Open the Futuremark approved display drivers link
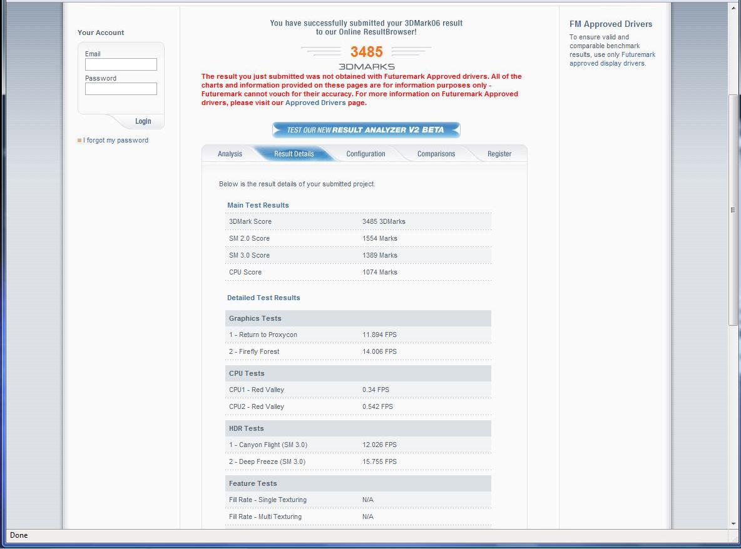Image resolution: width=741 pixels, height=549 pixels. pyautogui.click(x=612, y=59)
